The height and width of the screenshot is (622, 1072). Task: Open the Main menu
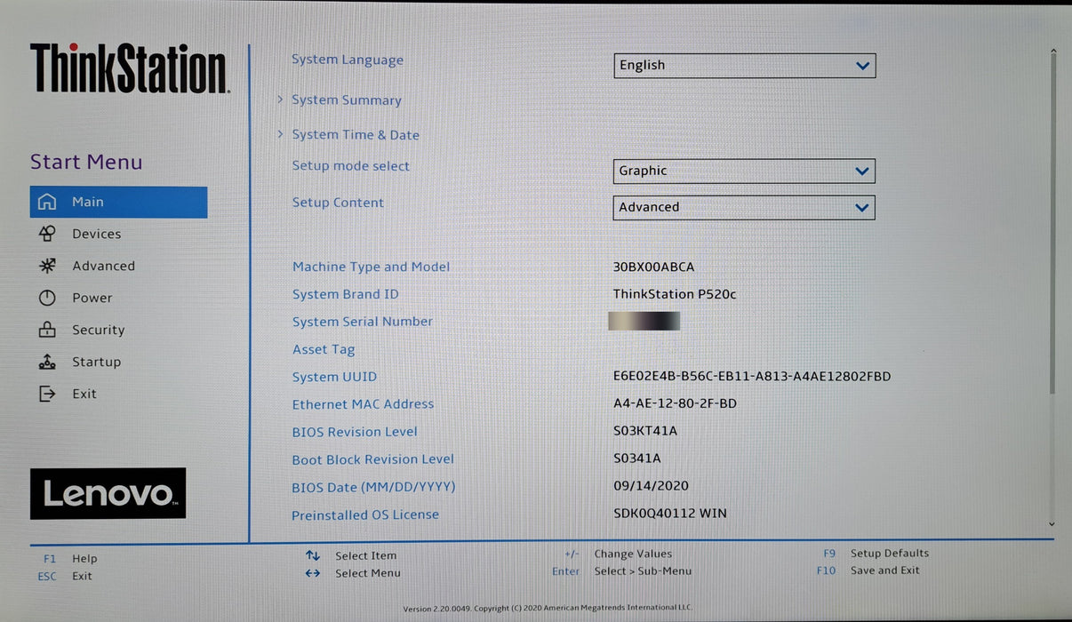[118, 202]
